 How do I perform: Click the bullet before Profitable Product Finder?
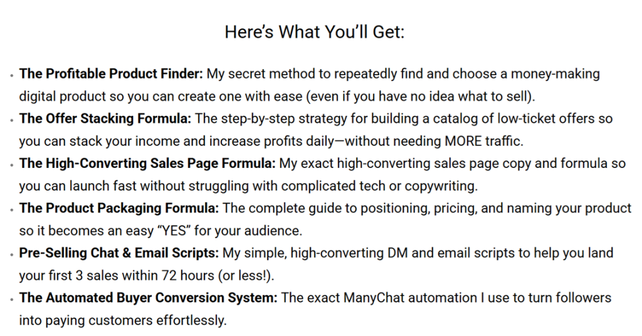11,76
